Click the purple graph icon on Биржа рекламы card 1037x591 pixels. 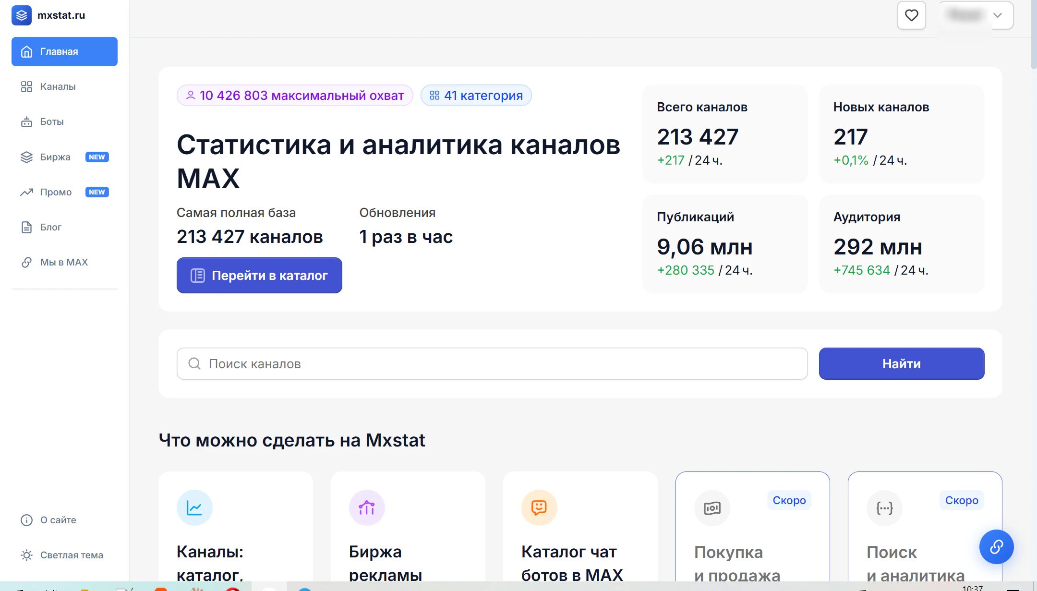[367, 508]
